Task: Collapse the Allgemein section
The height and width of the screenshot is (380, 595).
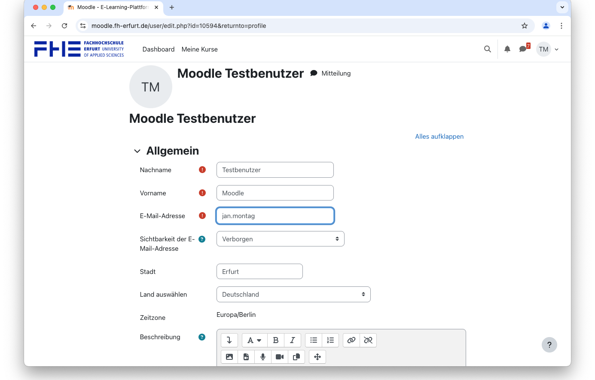Action: pyautogui.click(x=137, y=151)
